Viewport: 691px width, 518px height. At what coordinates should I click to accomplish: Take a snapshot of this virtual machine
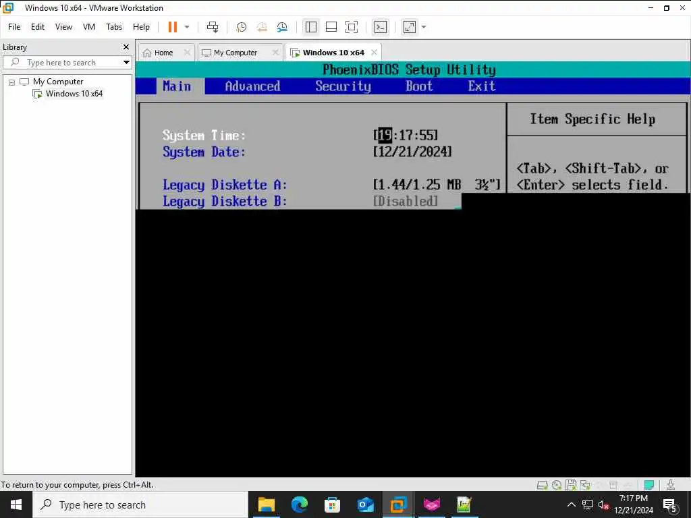[x=241, y=27]
